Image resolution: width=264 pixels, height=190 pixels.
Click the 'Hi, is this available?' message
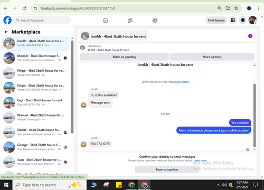103,95
